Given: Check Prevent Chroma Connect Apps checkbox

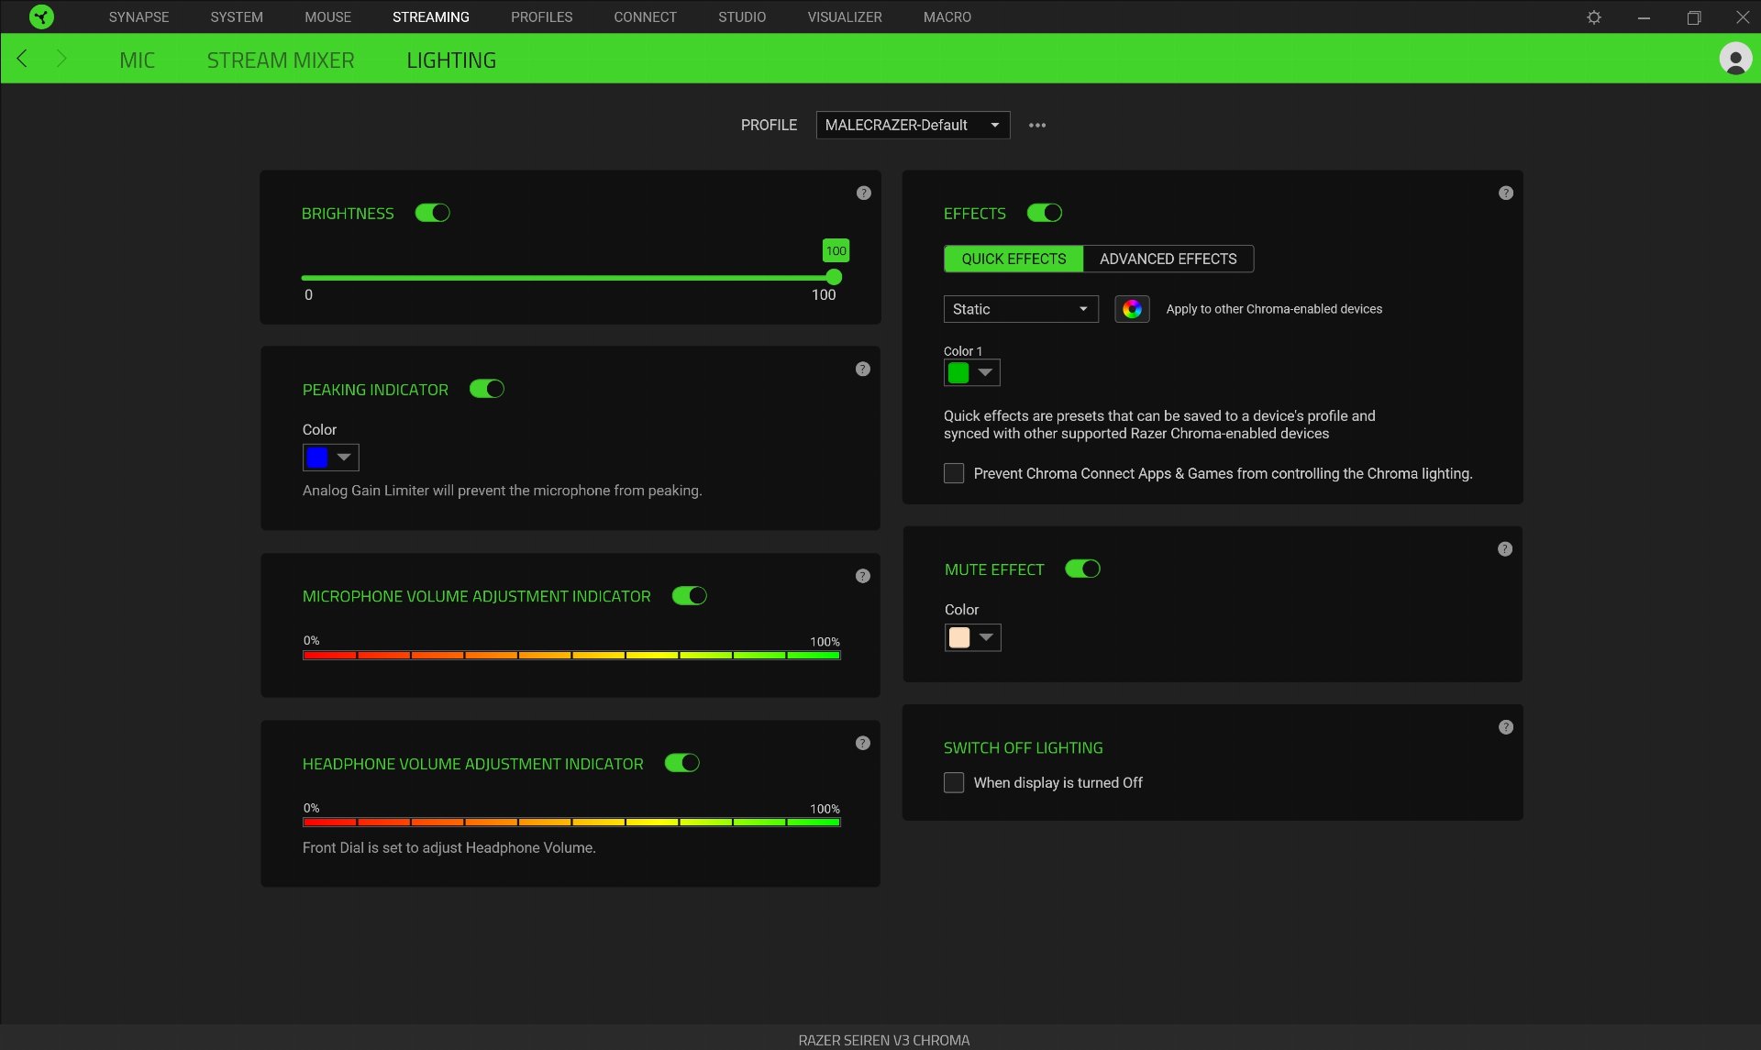Looking at the screenshot, I should coord(954,473).
